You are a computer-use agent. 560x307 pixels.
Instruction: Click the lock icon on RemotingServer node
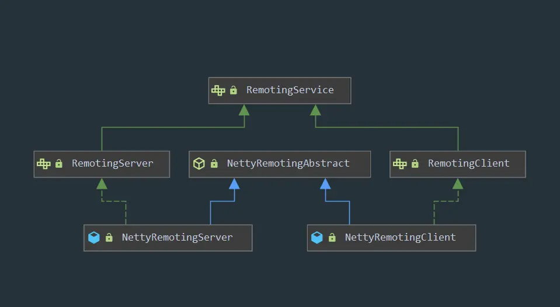tap(59, 164)
